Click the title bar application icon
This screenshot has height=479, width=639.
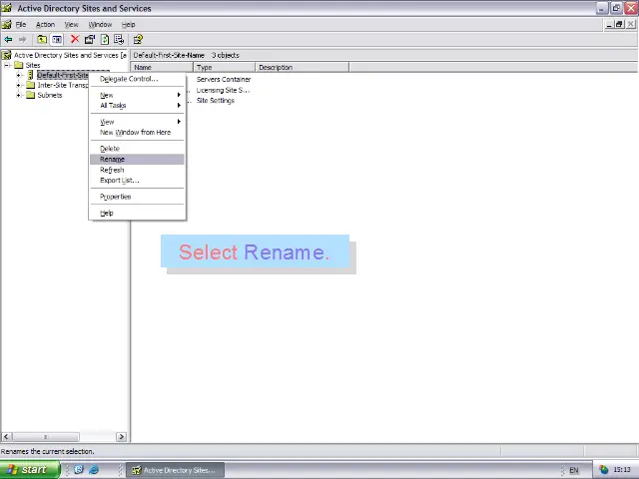pos(7,8)
